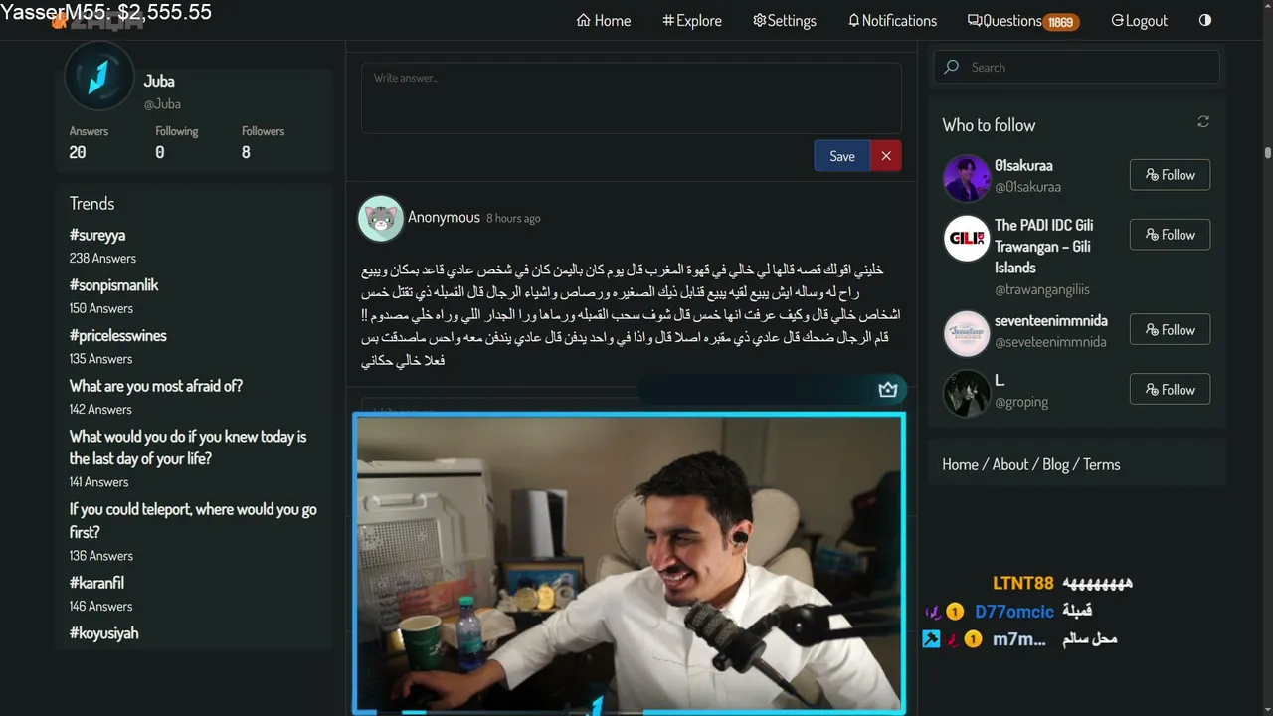Image resolution: width=1273 pixels, height=716 pixels.
Task: Open the Blog footer link
Action: [1056, 464]
